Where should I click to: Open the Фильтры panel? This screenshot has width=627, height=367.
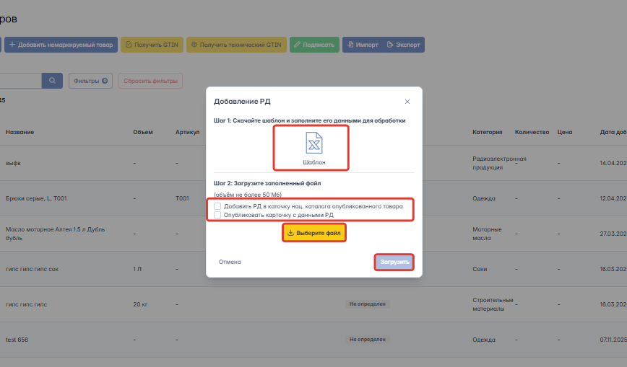coord(90,81)
